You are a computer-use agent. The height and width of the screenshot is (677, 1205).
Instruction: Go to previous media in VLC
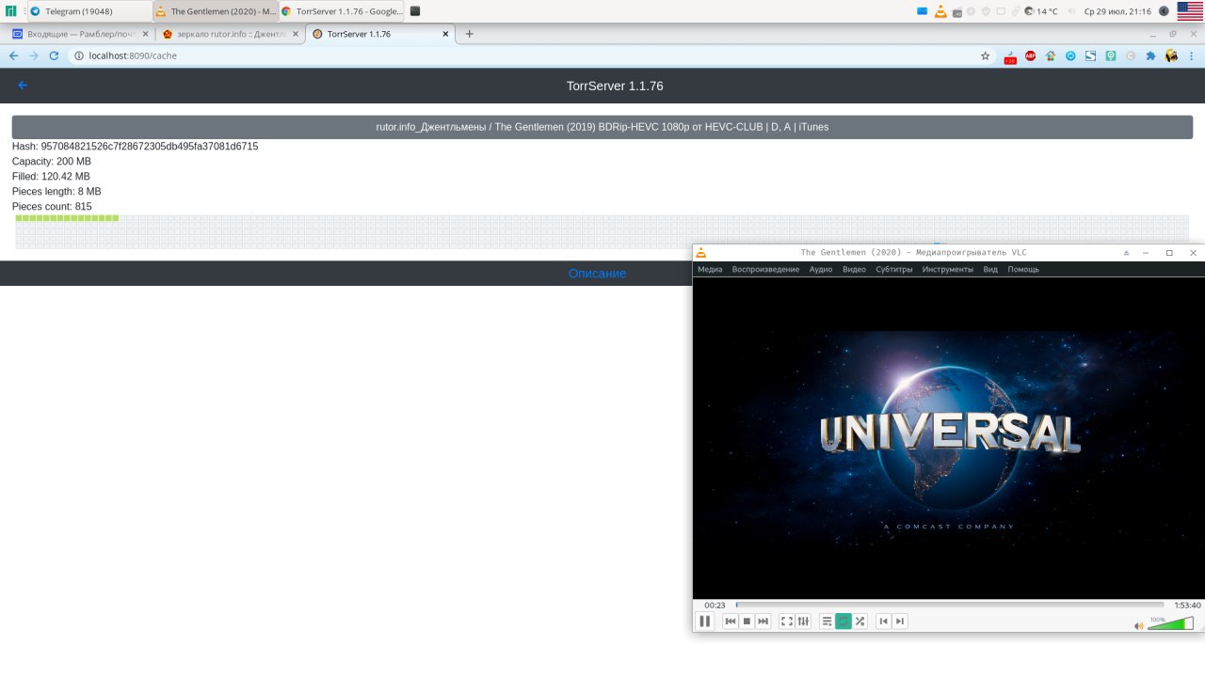tap(730, 622)
